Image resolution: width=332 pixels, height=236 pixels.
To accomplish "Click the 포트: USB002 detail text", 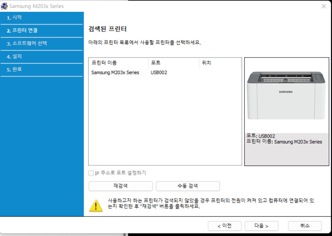I will pyautogui.click(x=261, y=136).
